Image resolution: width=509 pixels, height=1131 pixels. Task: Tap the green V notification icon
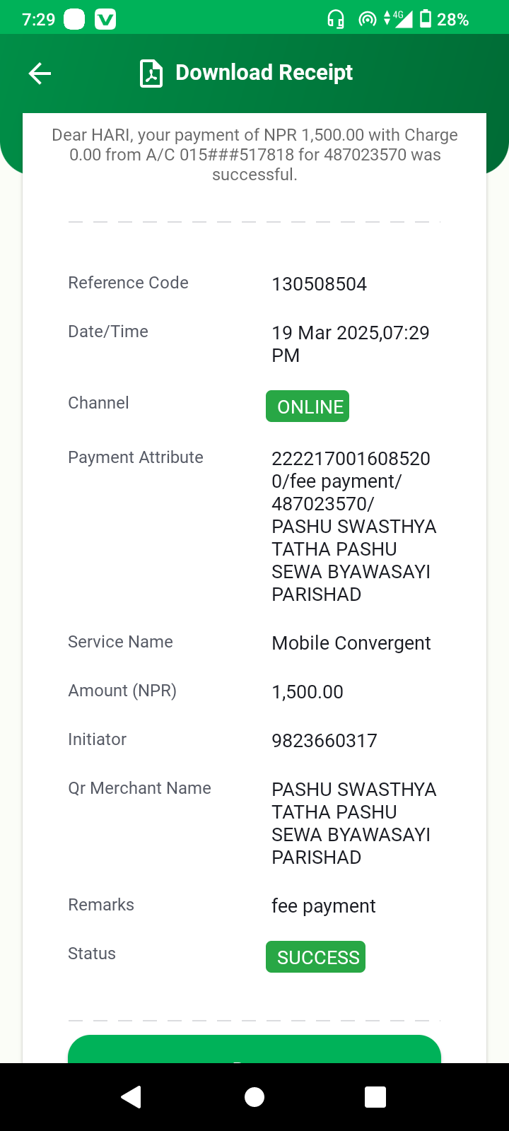(105, 20)
